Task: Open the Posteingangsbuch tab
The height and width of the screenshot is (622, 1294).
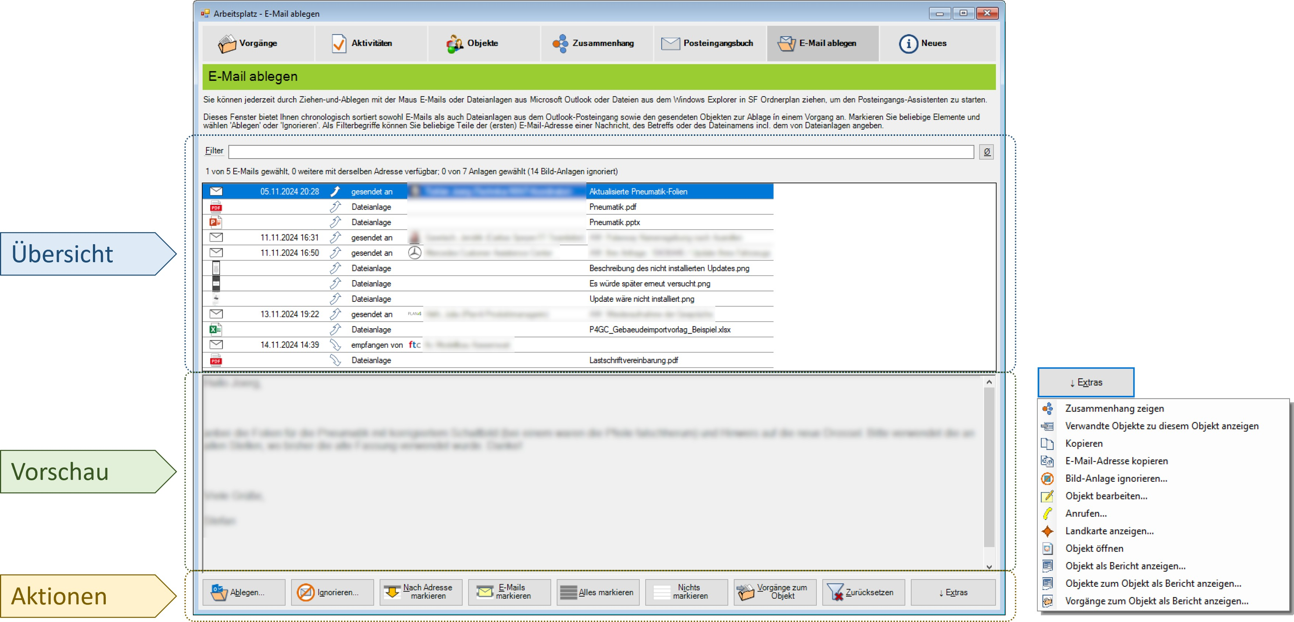Action: tap(710, 43)
